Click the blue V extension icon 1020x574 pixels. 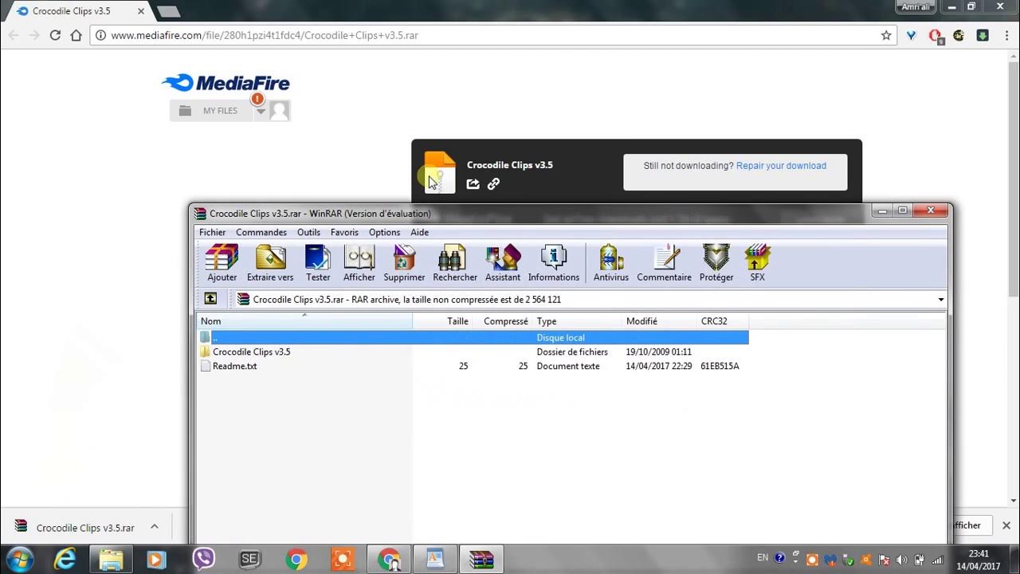click(x=912, y=35)
